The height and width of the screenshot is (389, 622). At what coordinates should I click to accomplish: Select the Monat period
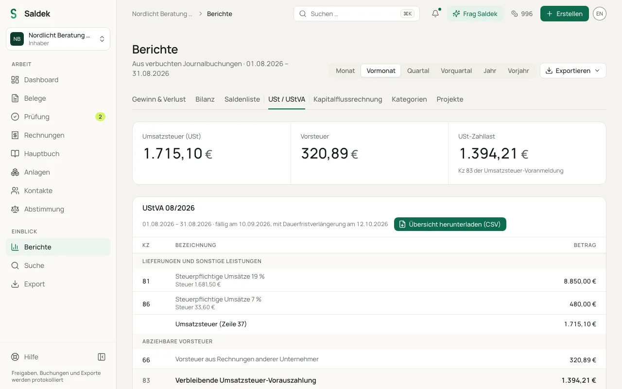click(x=346, y=71)
